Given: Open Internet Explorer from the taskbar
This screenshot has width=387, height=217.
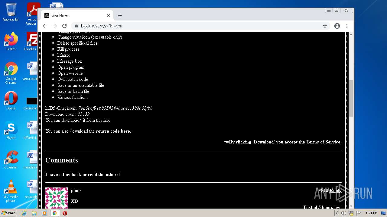Looking at the screenshot, I should point(24,213).
